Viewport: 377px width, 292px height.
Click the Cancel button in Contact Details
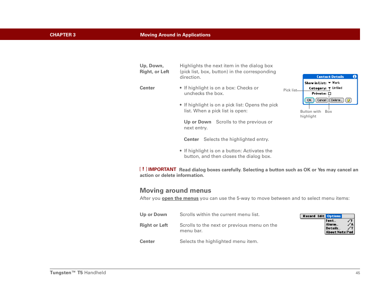coord(322,100)
